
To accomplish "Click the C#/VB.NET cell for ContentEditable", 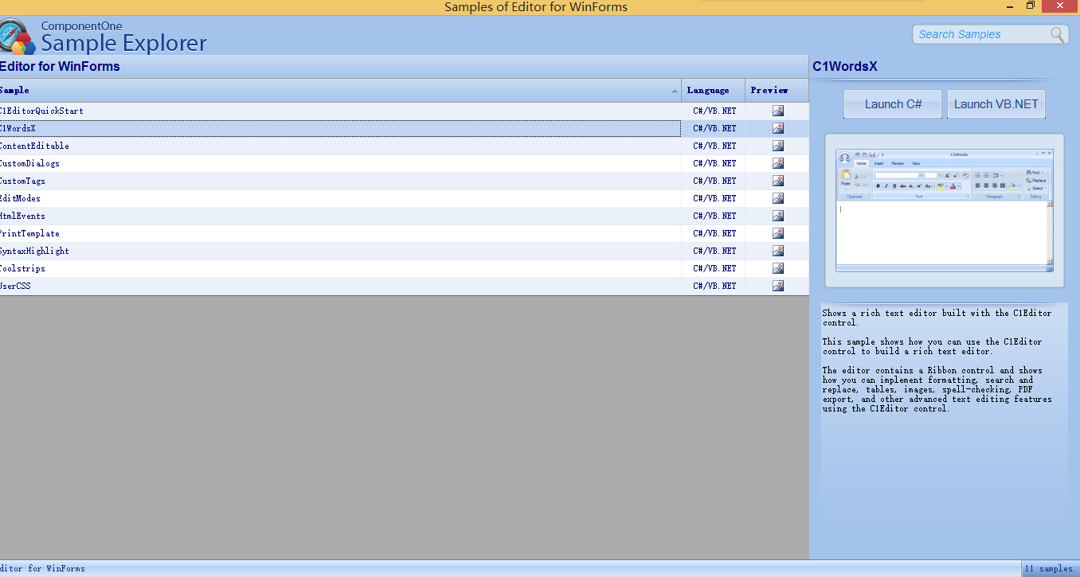I will coord(714,146).
